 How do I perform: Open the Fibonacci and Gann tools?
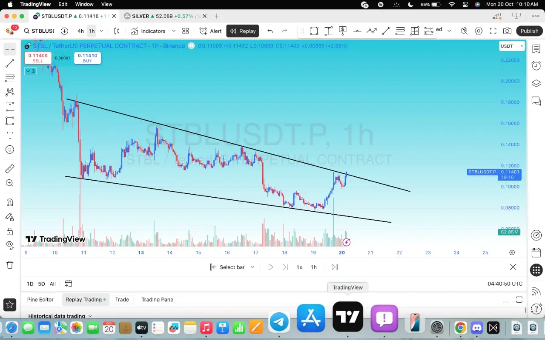coord(10,78)
